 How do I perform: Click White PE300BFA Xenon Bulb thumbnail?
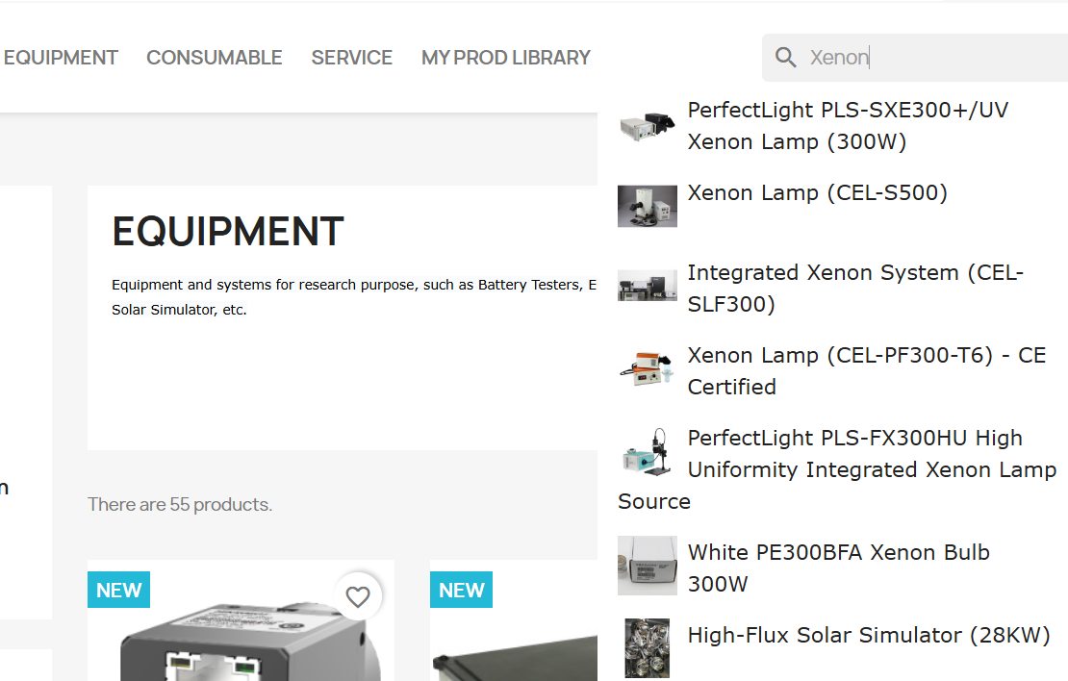[x=648, y=566]
